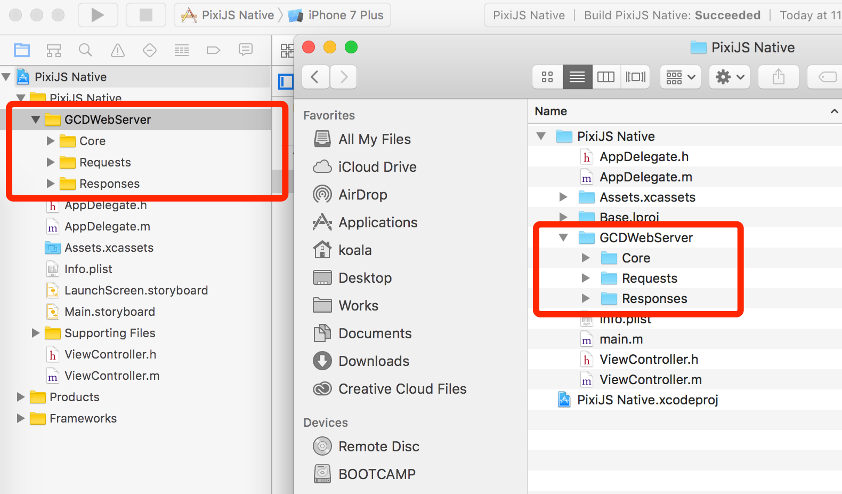Viewport: 842px width, 494px height.
Task: Open the Symbol navigator in Xcode
Action: [x=54, y=51]
